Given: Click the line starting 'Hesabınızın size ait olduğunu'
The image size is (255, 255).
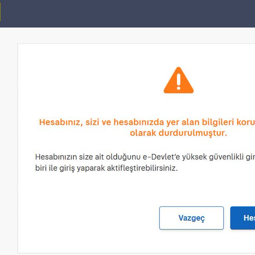Looking at the screenshot, I should pos(145,157).
